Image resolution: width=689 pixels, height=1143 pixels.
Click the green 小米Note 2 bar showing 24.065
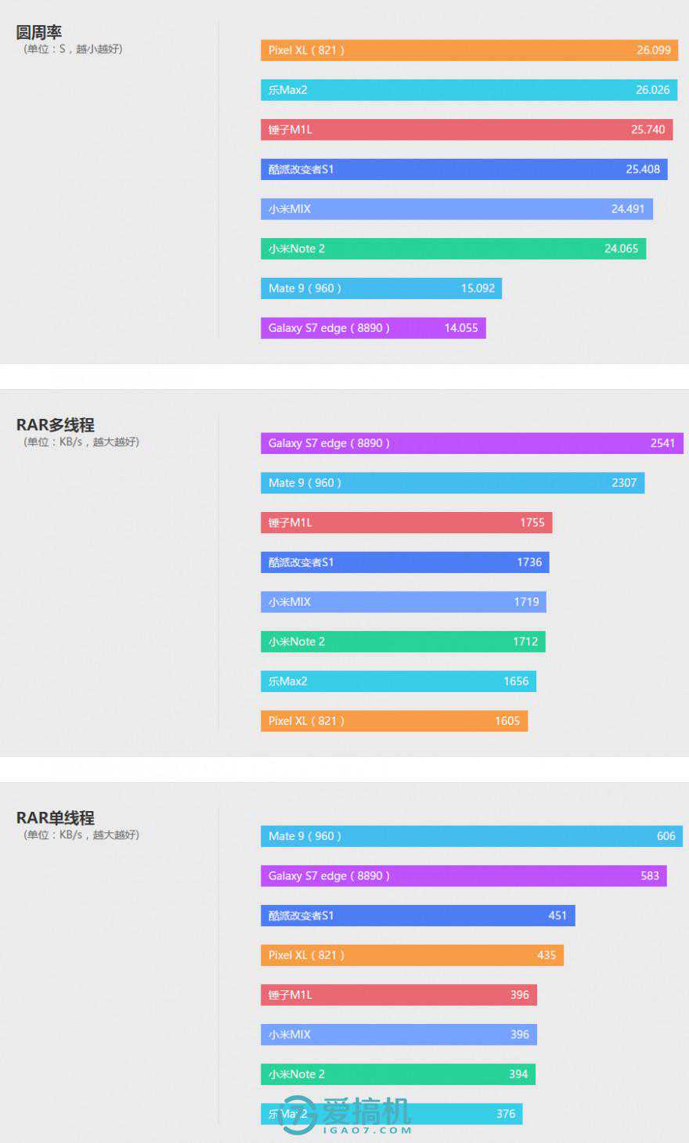coord(453,249)
